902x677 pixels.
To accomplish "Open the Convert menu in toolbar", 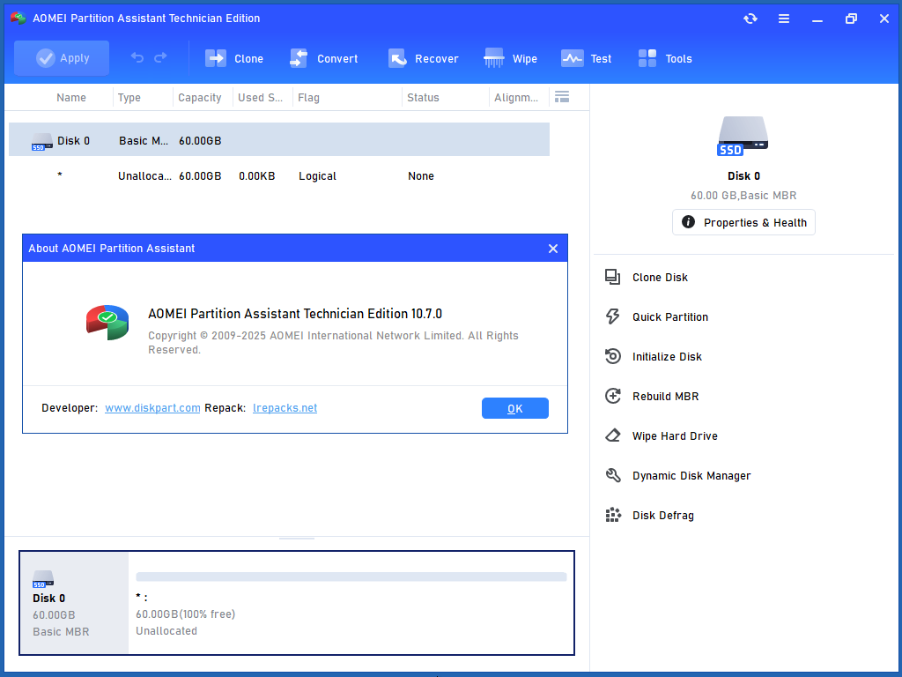I will 324,58.
